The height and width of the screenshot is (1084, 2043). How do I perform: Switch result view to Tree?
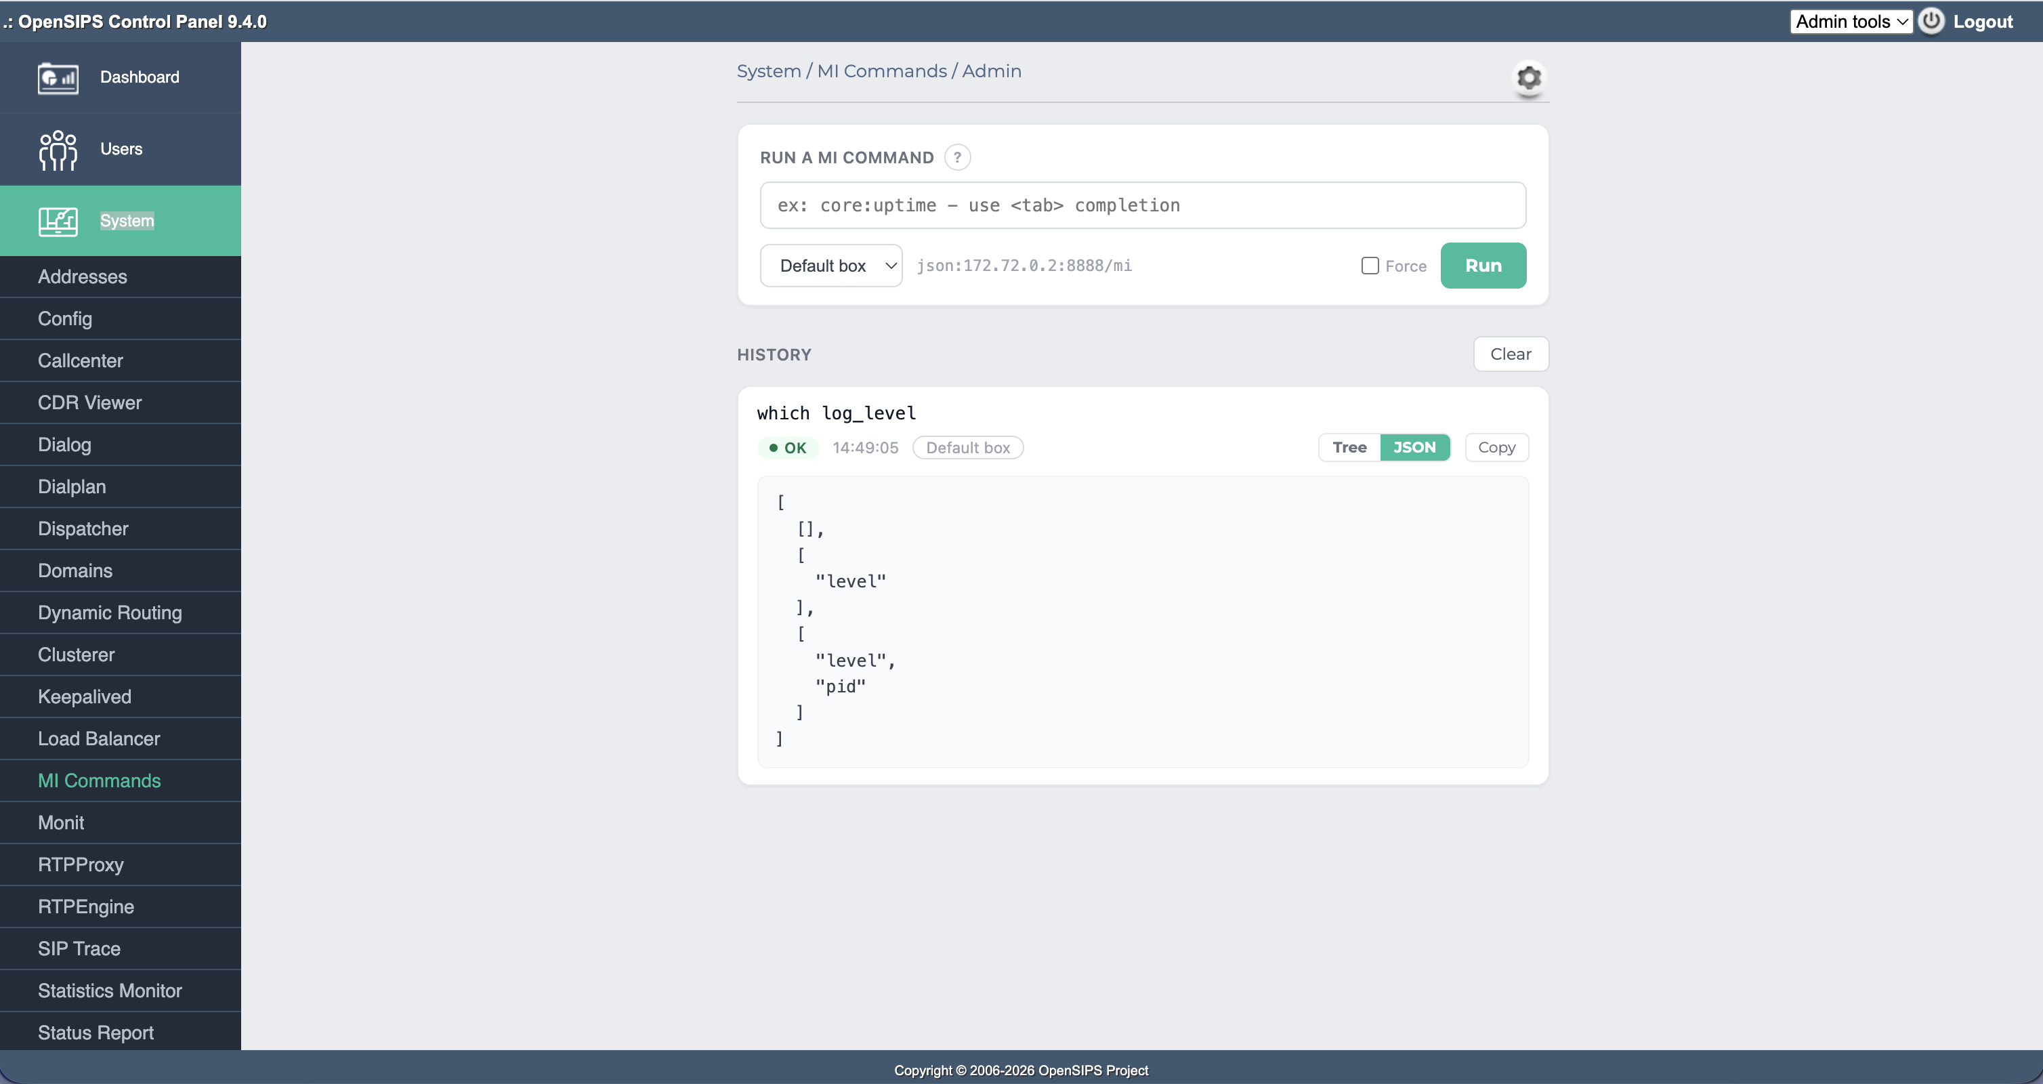pyautogui.click(x=1349, y=447)
